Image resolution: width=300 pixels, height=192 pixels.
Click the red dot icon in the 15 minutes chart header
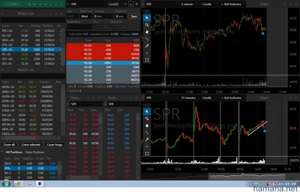click(x=143, y=98)
